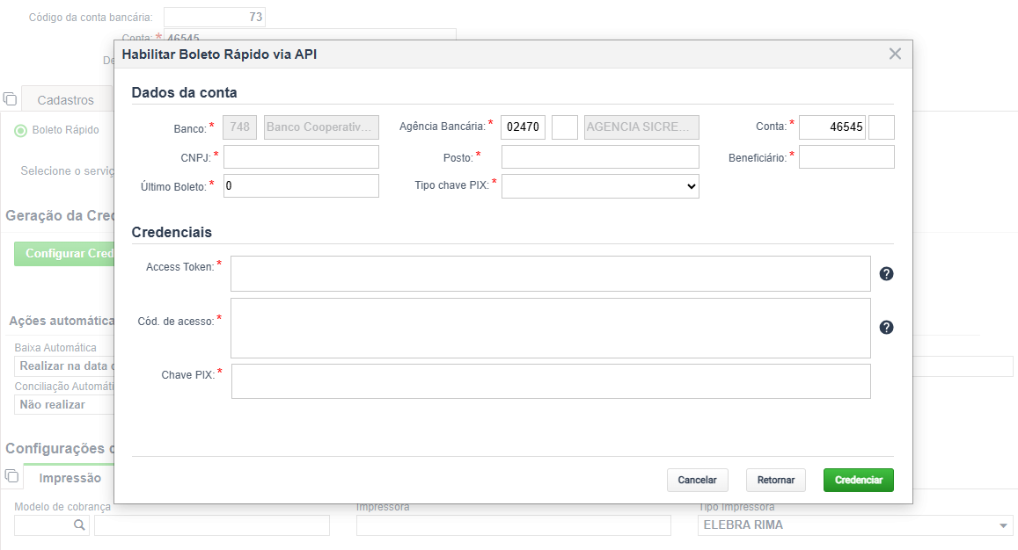Focus the Posto input field
The height and width of the screenshot is (550, 1018).
(600, 157)
